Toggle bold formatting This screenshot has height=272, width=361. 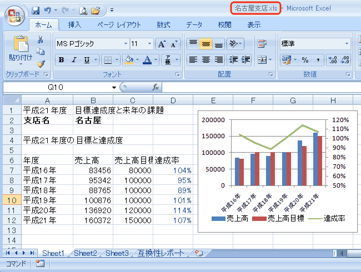[61, 61]
